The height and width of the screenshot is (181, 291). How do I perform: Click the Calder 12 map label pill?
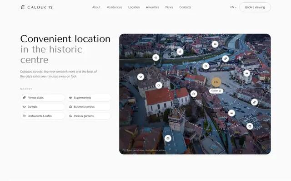tap(216, 91)
